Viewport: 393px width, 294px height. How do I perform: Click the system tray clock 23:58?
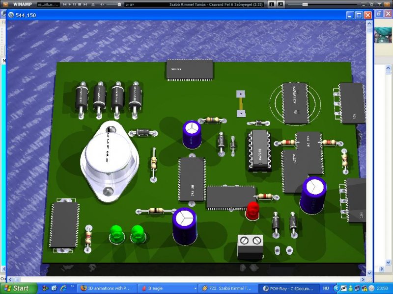coord(383,288)
